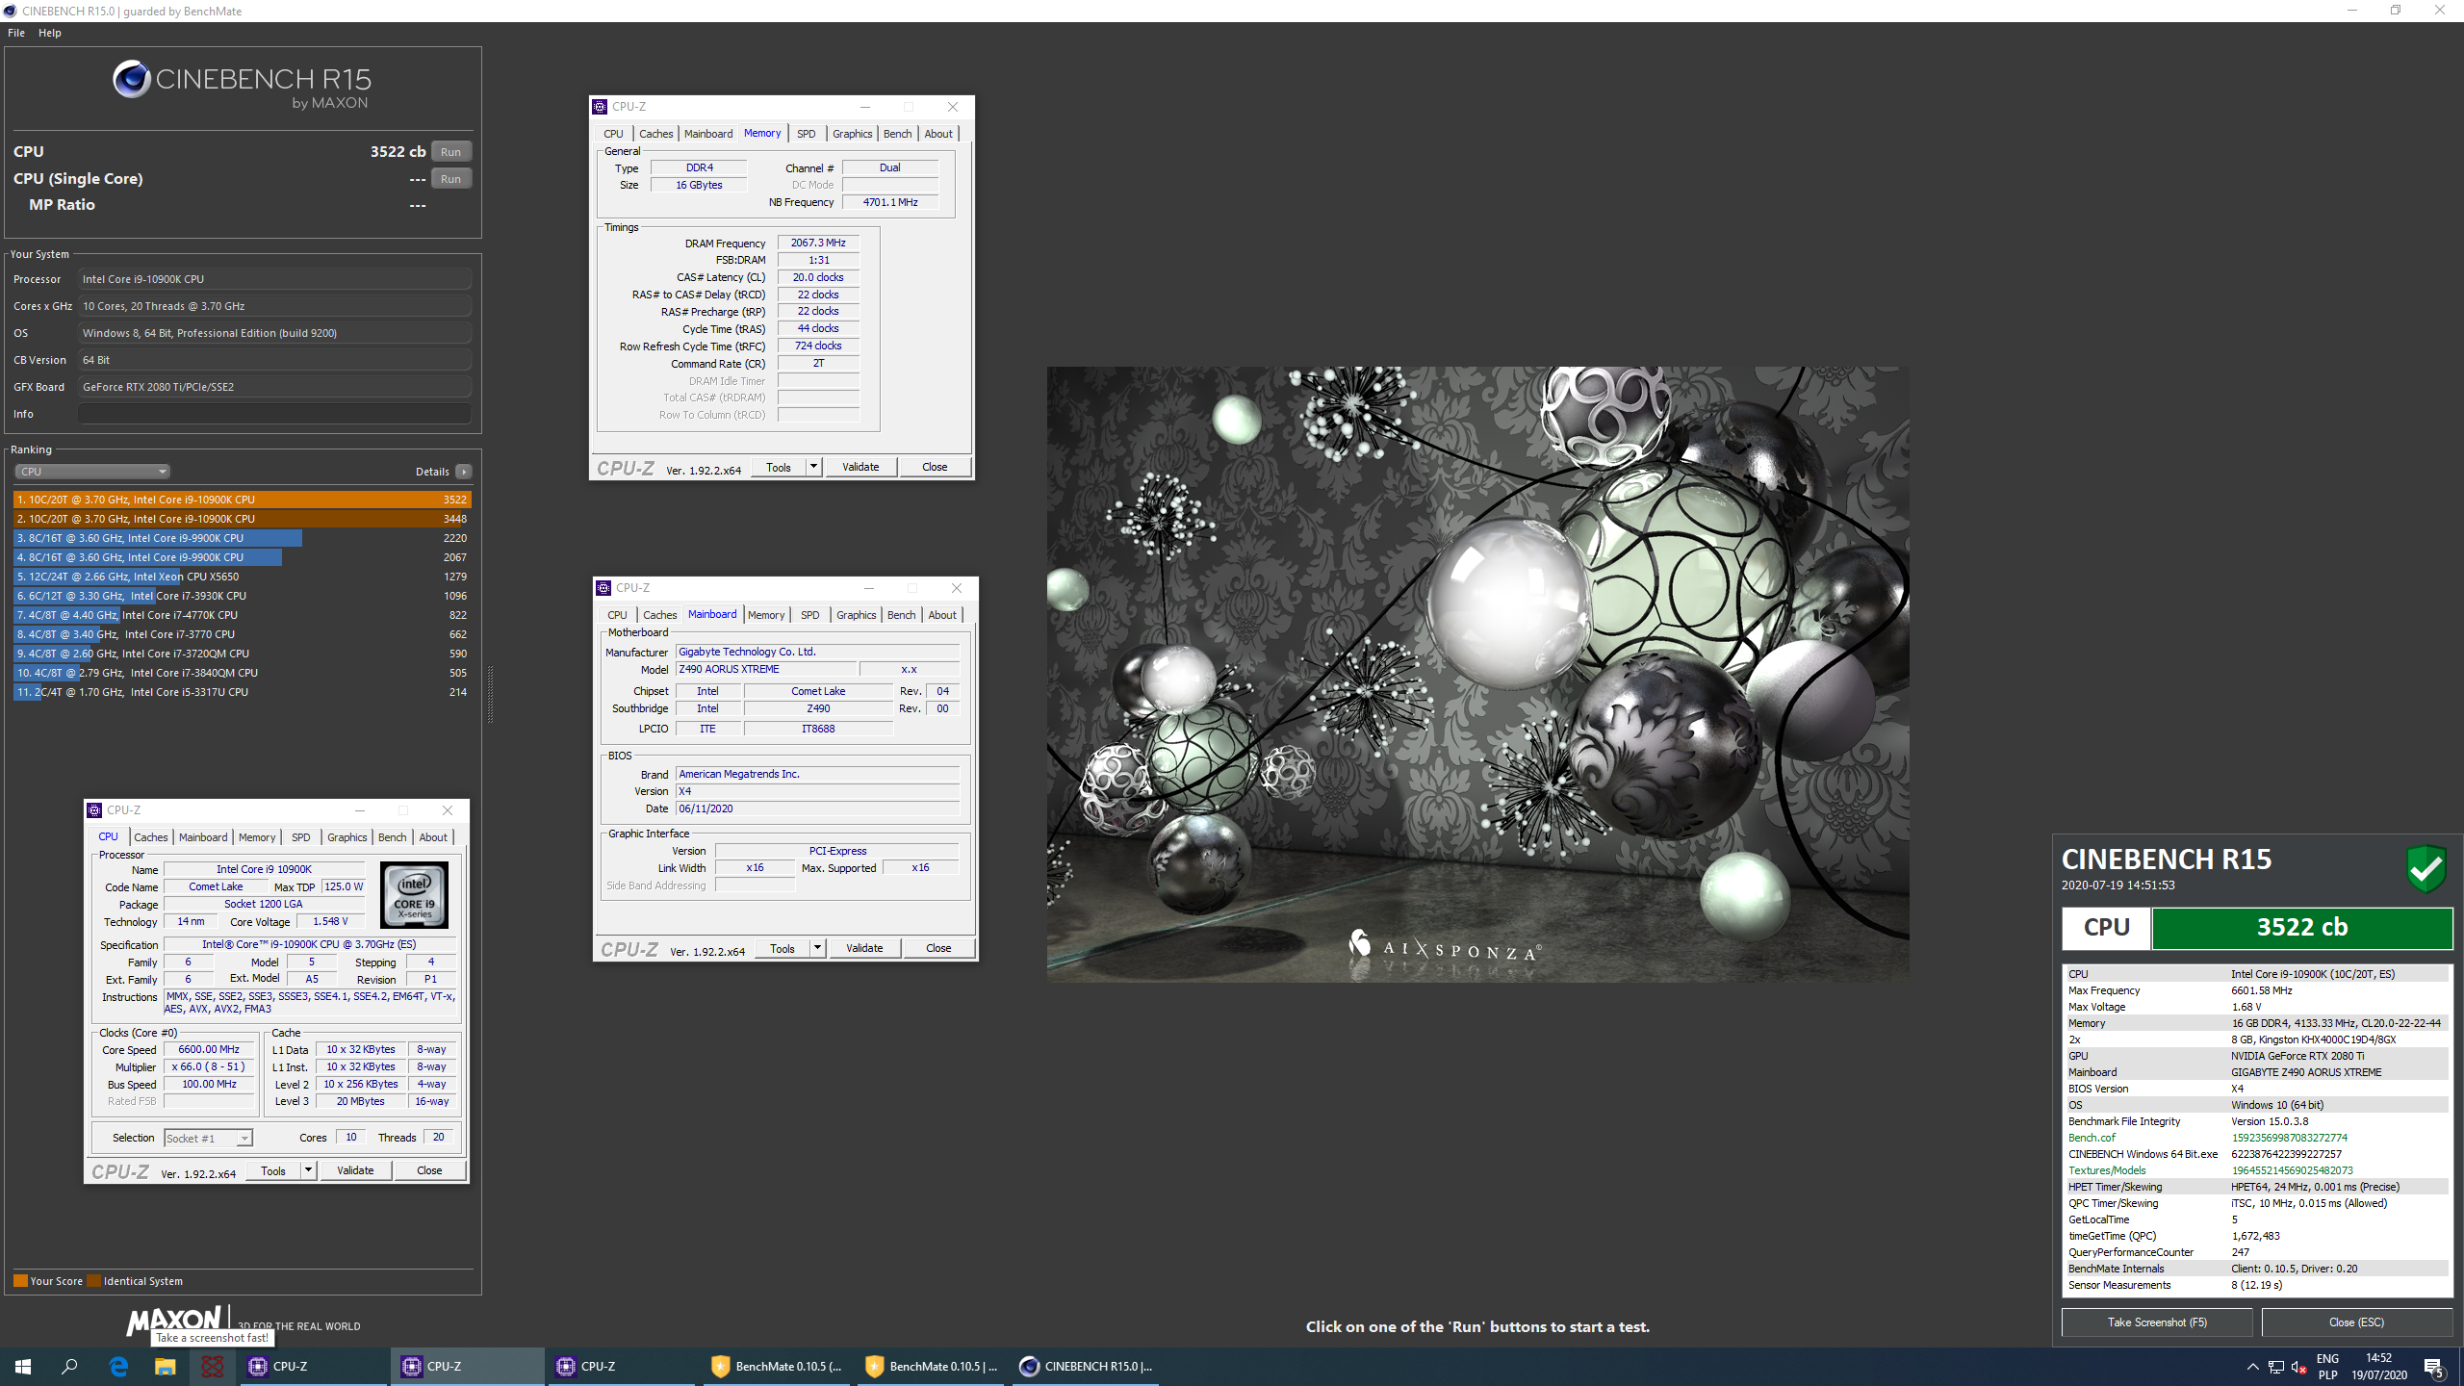Click Validate in Mainboard CPU-Z window
This screenshot has height=1386, width=2464.
tap(864, 948)
